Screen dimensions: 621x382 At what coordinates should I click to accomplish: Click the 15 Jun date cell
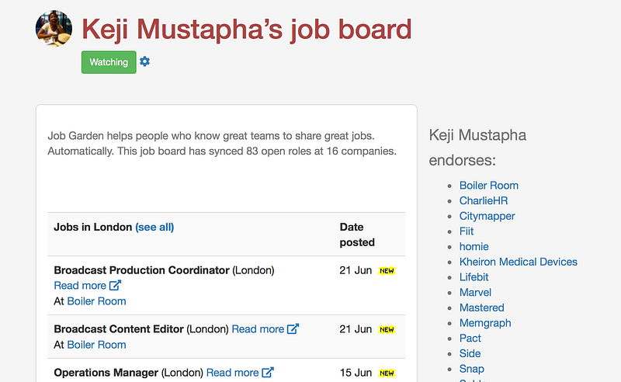point(356,373)
